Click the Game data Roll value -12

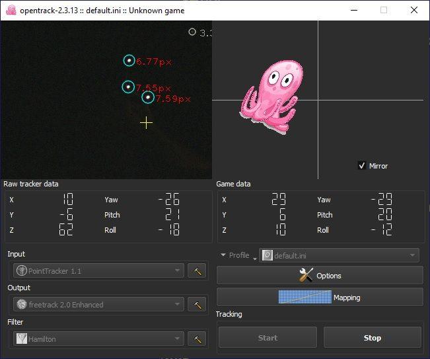[x=382, y=229]
